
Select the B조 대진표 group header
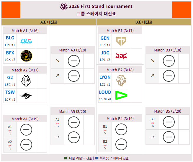pyautogui.click(x=144, y=22)
